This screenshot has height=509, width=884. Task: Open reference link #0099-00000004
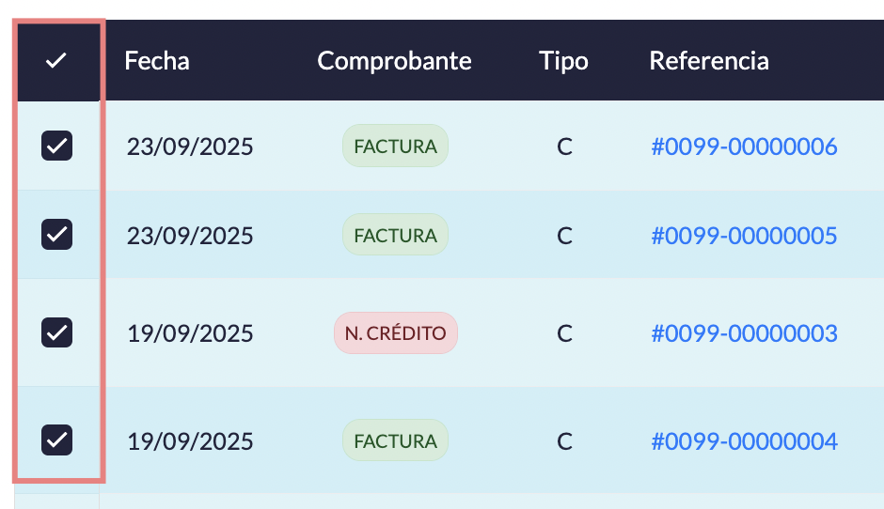[x=744, y=440]
